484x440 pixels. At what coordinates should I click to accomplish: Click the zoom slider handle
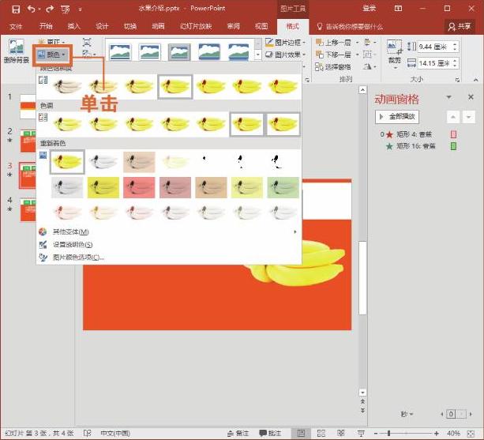pyautogui.click(x=389, y=434)
